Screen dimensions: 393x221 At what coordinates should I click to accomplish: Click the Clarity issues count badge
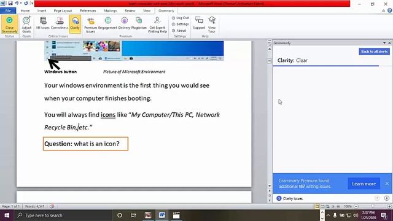(279, 198)
